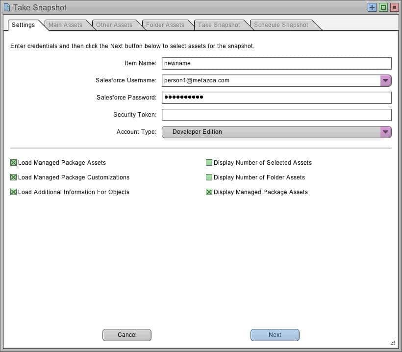Image resolution: width=402 pixels, height=352 pixels.
Task: Go to the Folder Assets tab
Action: click(x=165, y=25)
